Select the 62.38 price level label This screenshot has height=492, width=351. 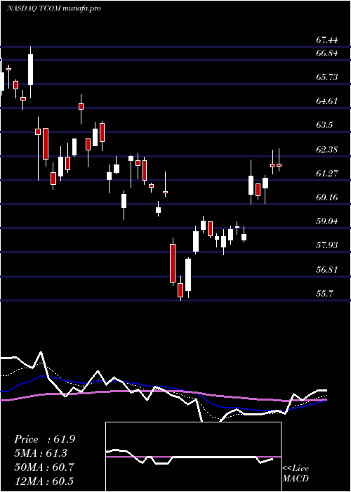tap(326, 149)
